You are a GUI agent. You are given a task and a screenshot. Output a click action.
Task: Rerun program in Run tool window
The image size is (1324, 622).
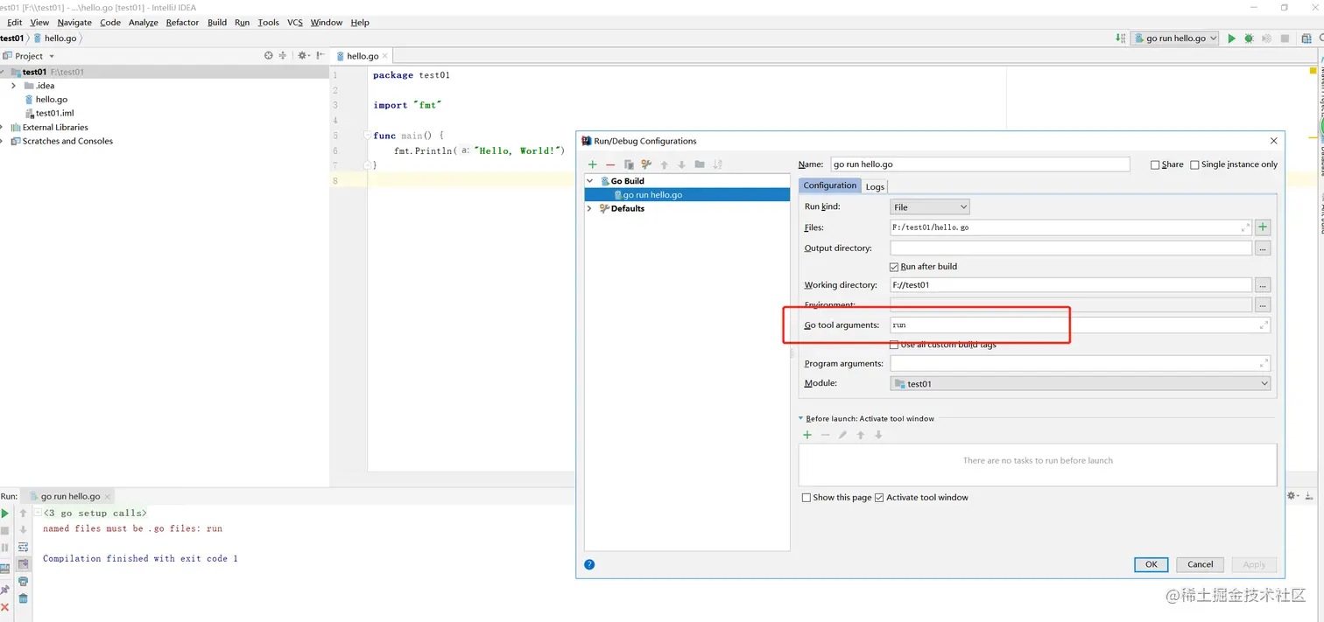5,514
